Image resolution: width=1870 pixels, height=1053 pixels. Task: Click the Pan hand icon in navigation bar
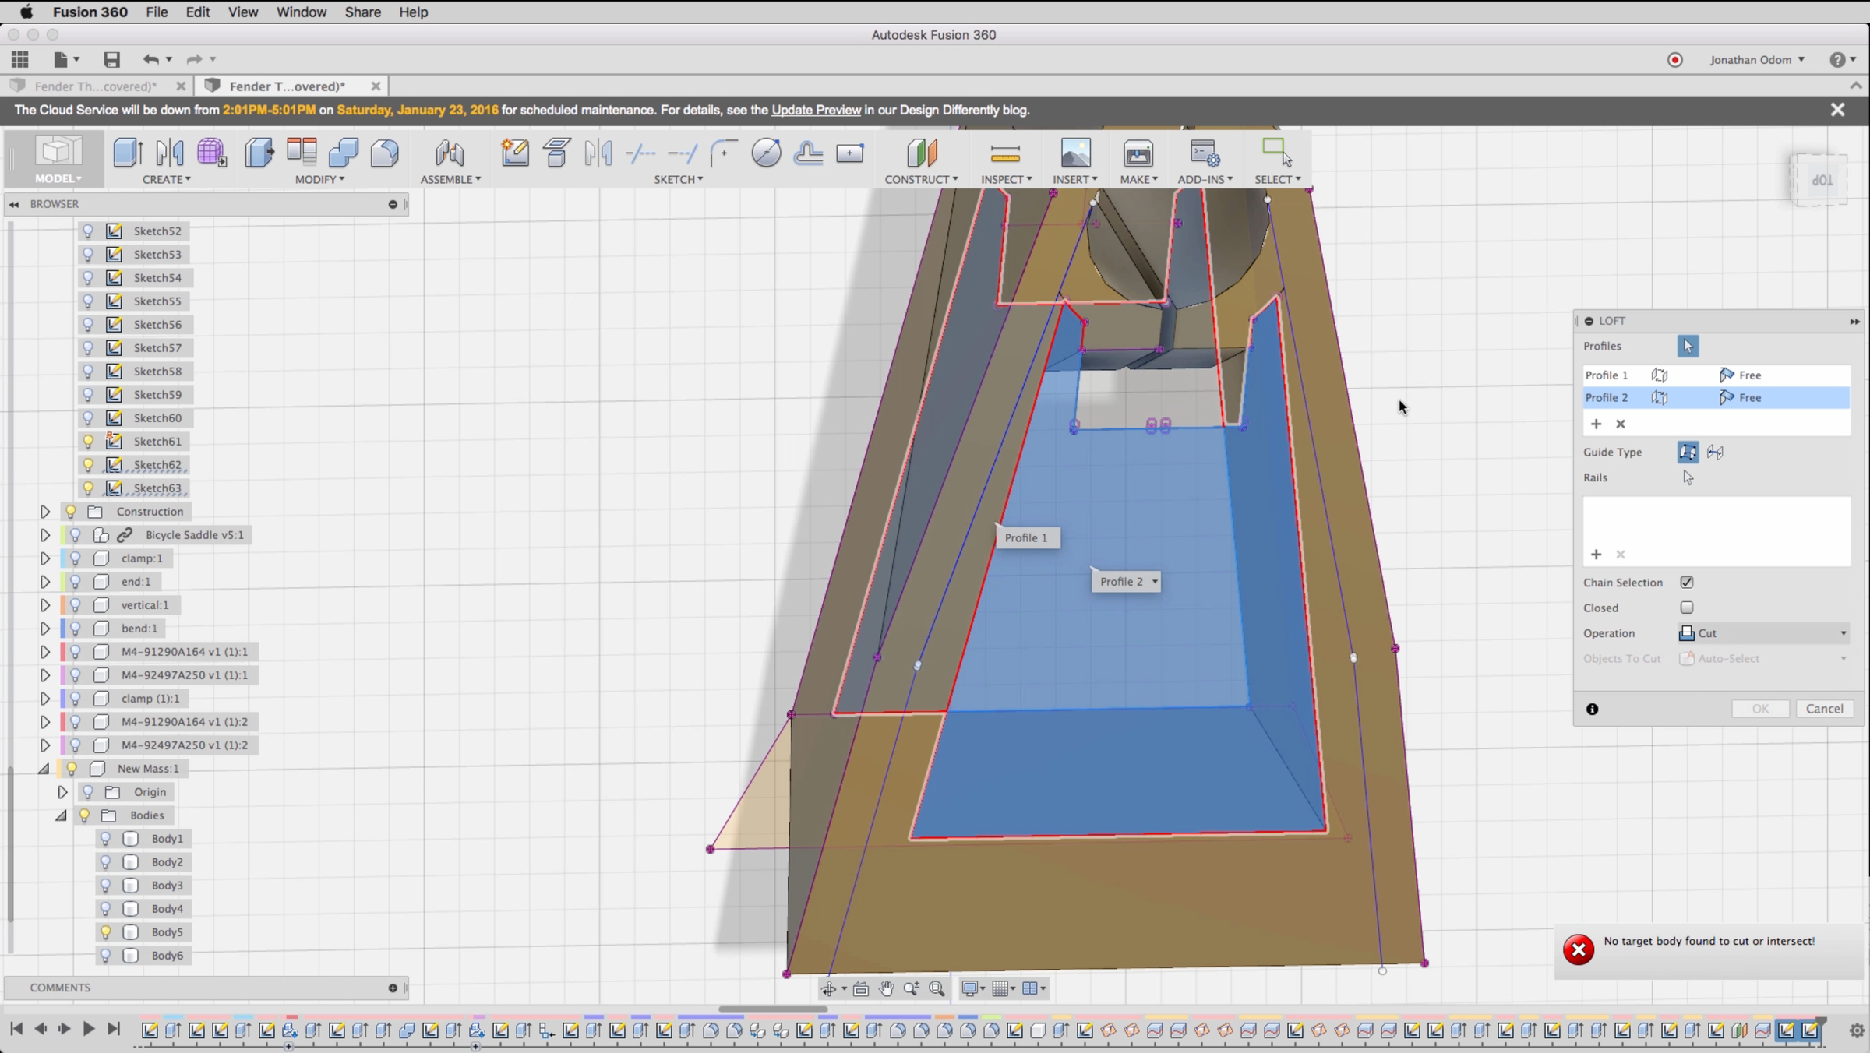click(x=886, y=988)
